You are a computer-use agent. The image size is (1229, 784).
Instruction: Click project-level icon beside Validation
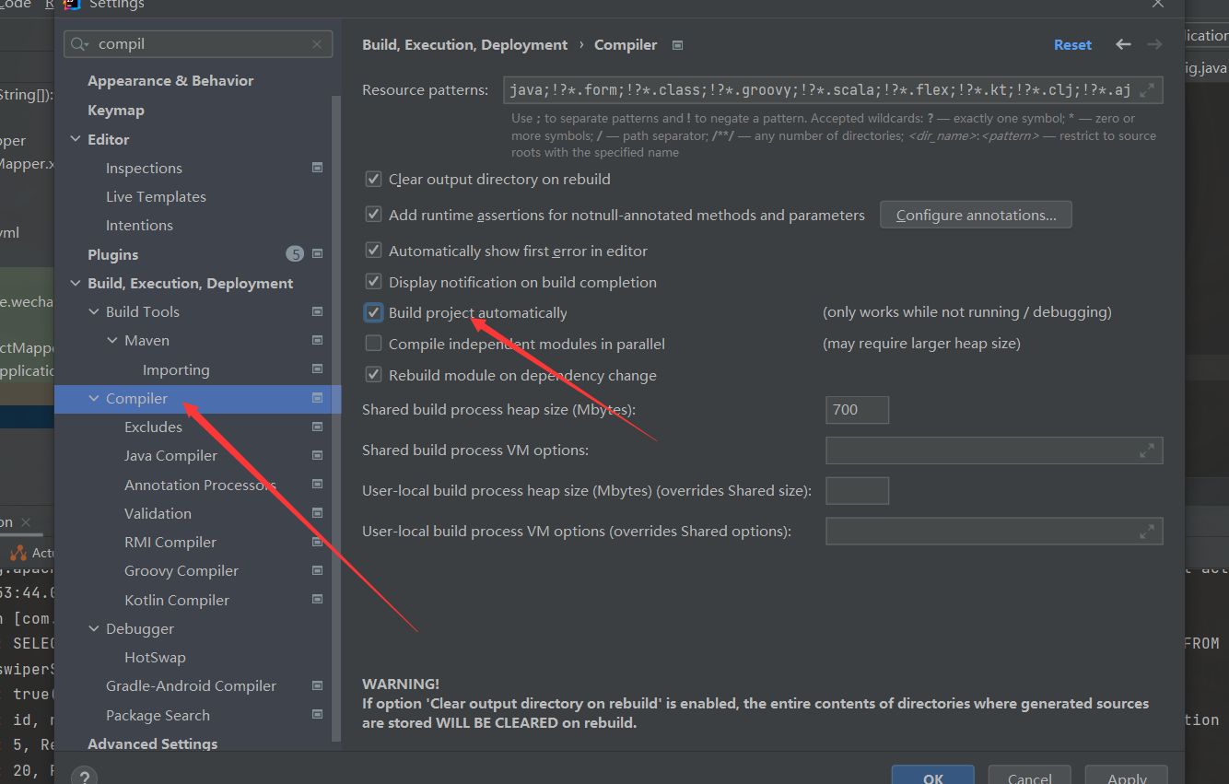(317, 512)
